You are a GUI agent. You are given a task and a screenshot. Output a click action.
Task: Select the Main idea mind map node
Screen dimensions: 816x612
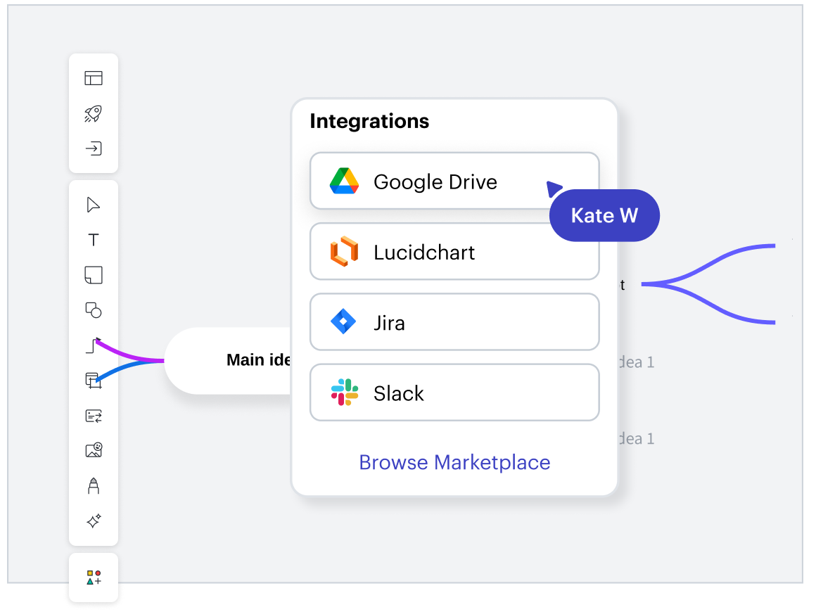[x=232, y=361]
